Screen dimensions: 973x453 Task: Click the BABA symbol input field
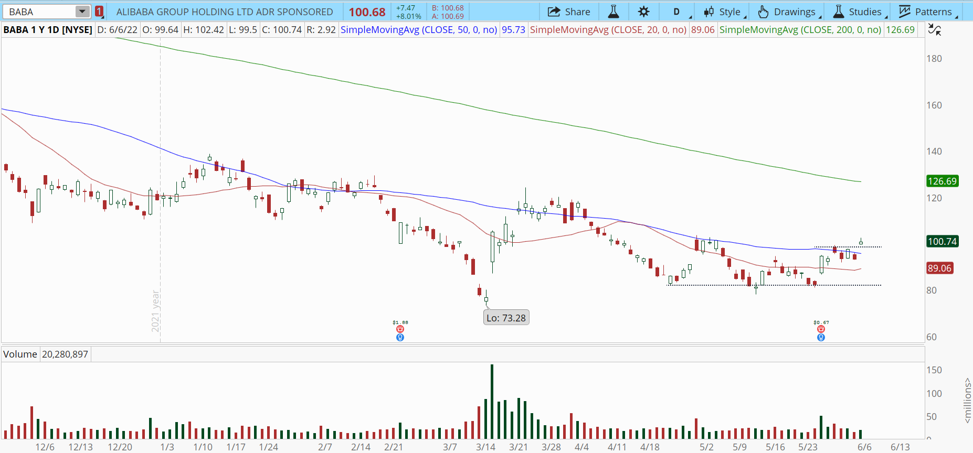40,12
